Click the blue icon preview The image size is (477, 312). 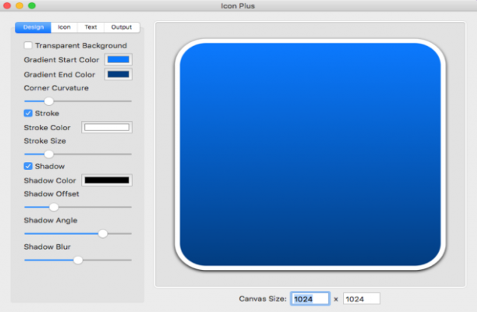click(310, 154)
